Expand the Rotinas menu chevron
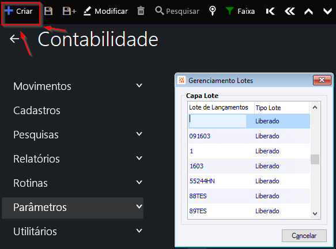The image size is (336, 249). pos(139,182)
